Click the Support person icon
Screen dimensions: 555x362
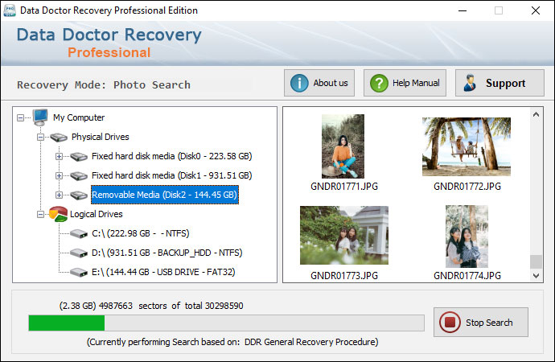471,83
